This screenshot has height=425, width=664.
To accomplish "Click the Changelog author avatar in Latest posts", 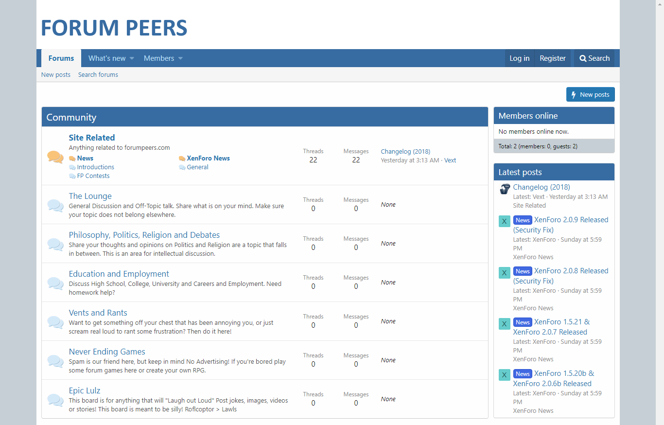I will [x=505, y=189].
